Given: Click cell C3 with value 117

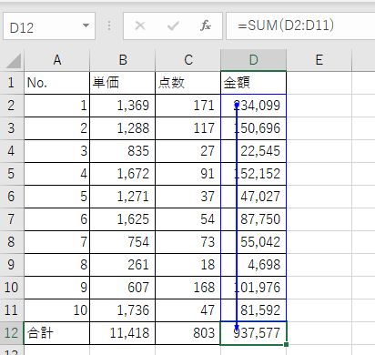Looking at the screenshot, I should pyautogui.click(x=188, y=128).
